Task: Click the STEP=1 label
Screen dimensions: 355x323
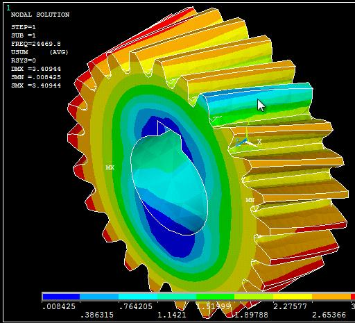Action: pos(24,27)
